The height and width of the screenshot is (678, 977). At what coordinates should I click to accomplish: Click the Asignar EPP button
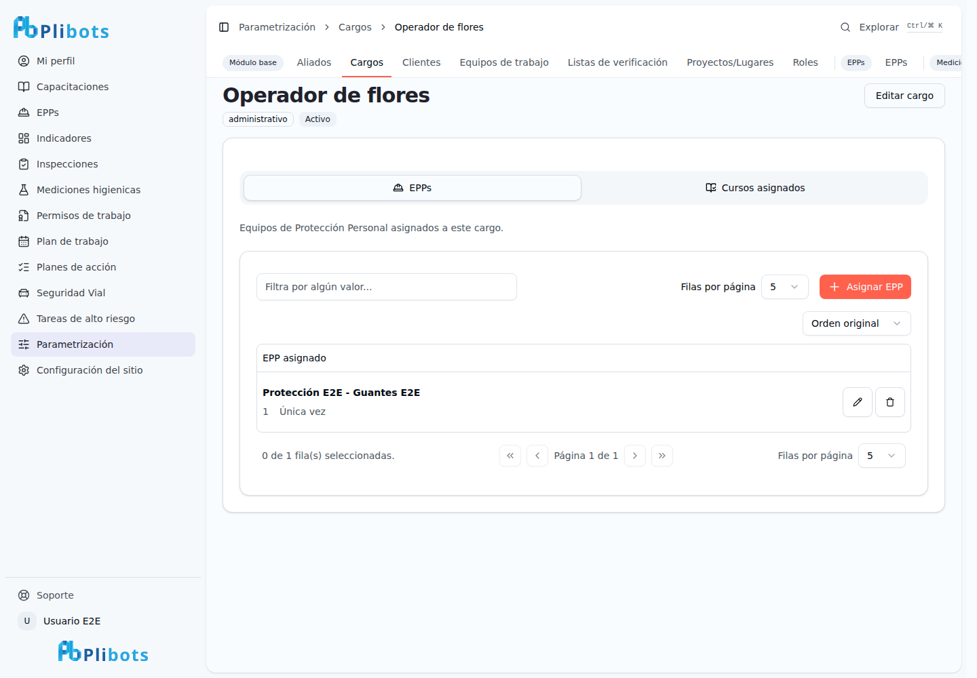coord(865,287)
